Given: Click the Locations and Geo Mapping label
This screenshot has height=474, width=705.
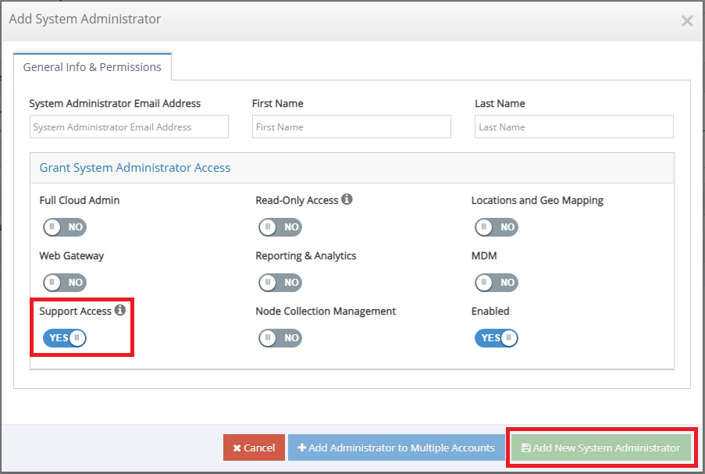Looking at the screenshot, I should pyautogui.click(x=537, y=201).
